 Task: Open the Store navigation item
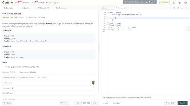tap(57, 3)
